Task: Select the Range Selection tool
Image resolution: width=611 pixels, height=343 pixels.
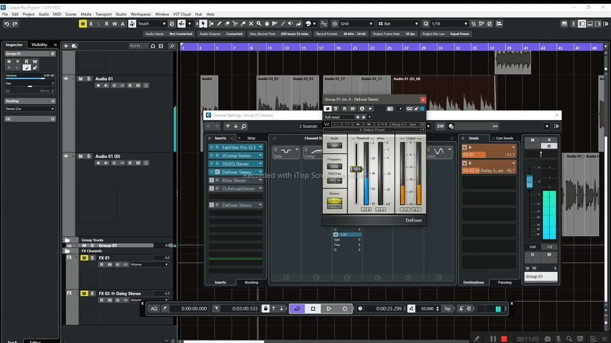Action: [x=211, y=23]
